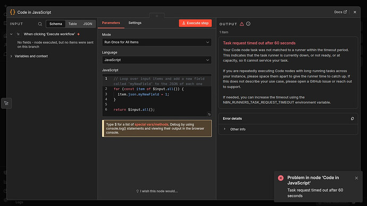Open the Mode dropdown
The height and width of the screenshot is (206, 367).
[157, 42]
